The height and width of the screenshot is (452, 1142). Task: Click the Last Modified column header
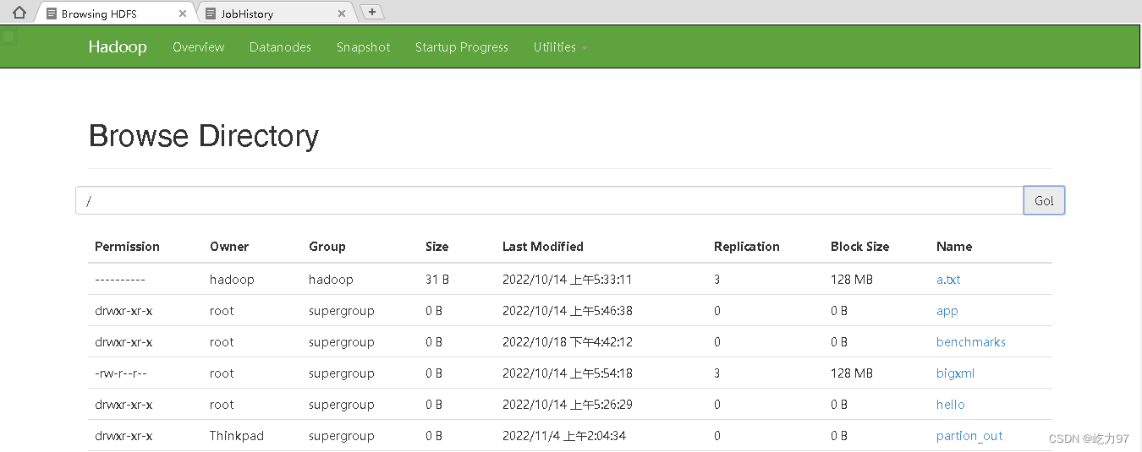tap(543, 247)
